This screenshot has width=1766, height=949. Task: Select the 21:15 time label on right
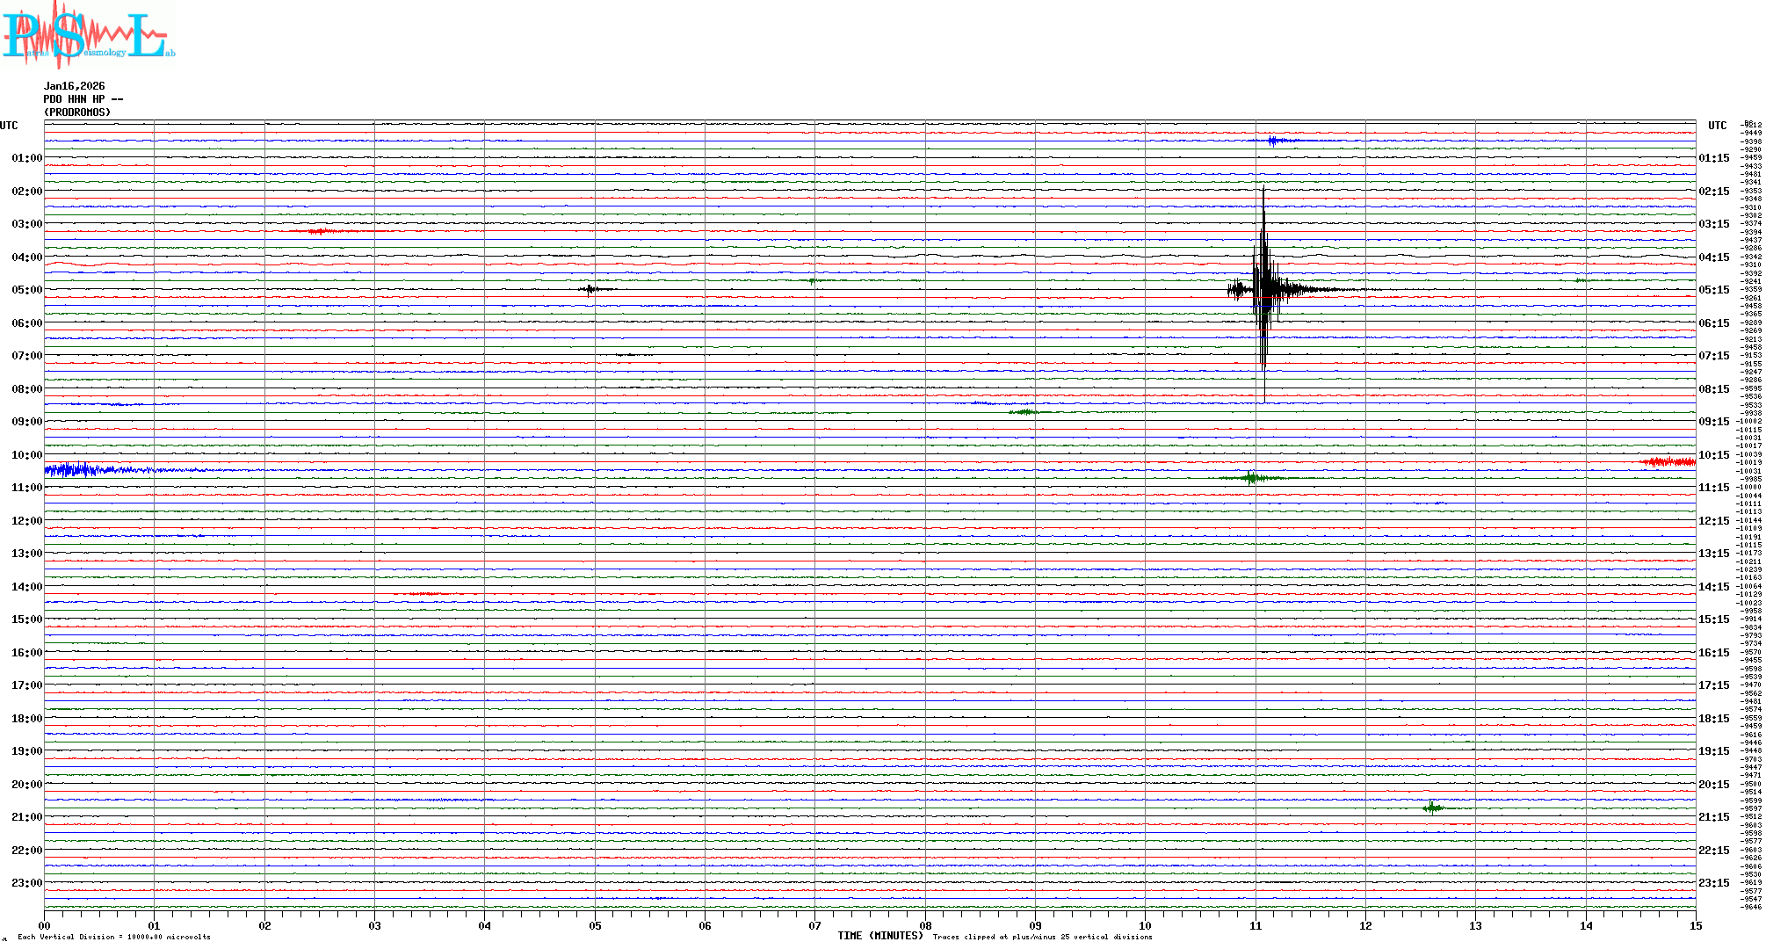click(x=1713, y=817)
